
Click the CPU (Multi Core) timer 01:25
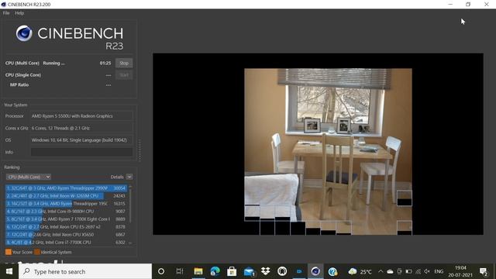coord(105,63)
